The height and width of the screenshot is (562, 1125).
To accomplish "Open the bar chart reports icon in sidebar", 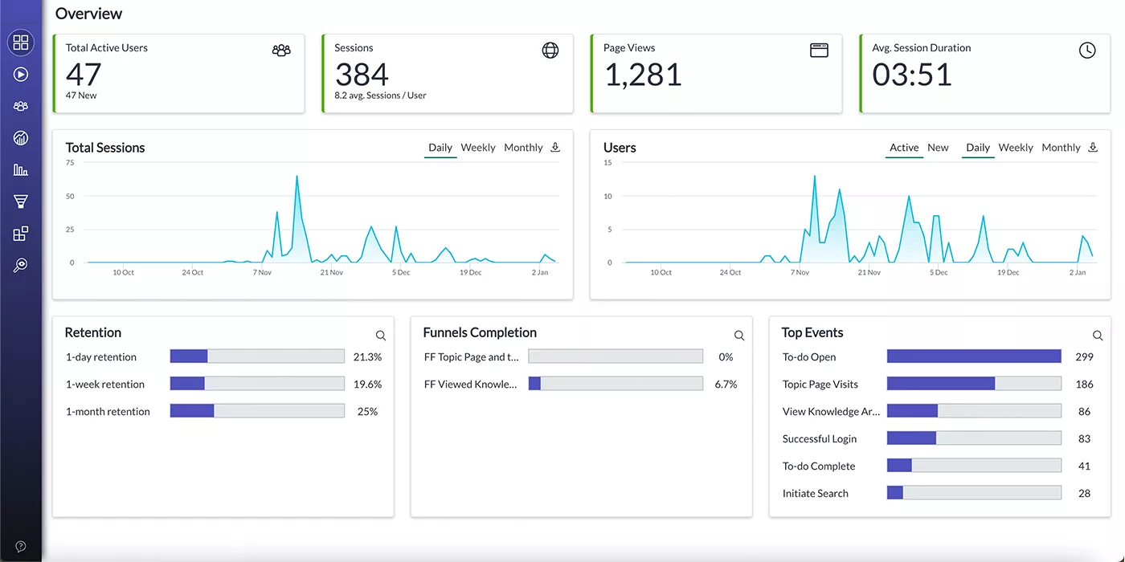I will pos(21,169).
